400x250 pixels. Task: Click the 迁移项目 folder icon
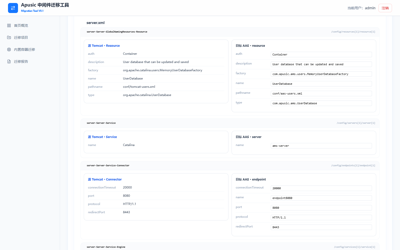pos(9,37)
